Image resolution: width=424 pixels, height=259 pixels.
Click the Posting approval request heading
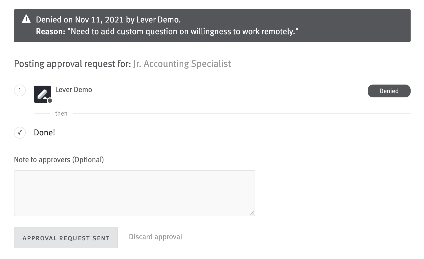[x=72, y=64]
